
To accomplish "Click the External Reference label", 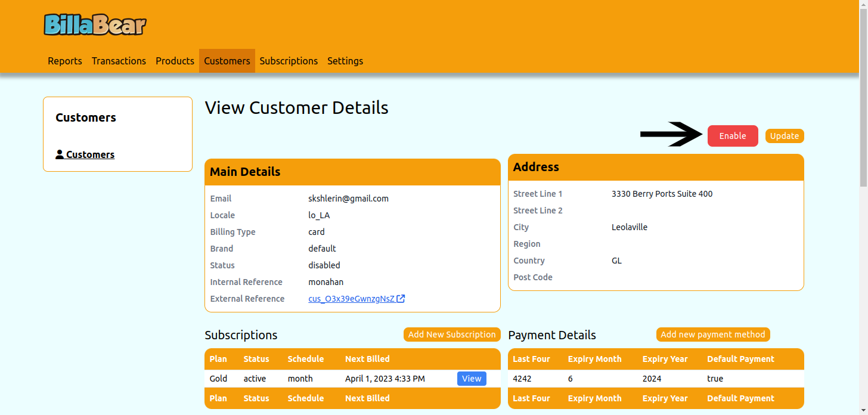I will click(x=247, y=299).
